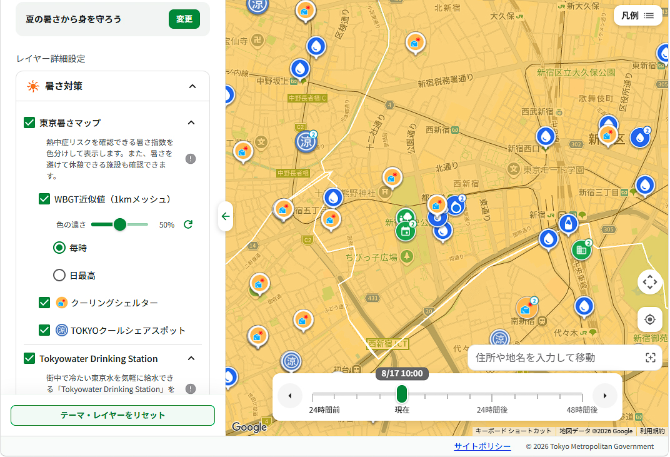
Task: Click the area-select icon in search field
Action: [x=651, y=358]
